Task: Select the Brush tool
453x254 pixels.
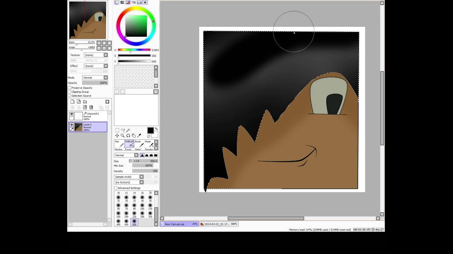Action: pyautogui.click(x=139, y=144)
